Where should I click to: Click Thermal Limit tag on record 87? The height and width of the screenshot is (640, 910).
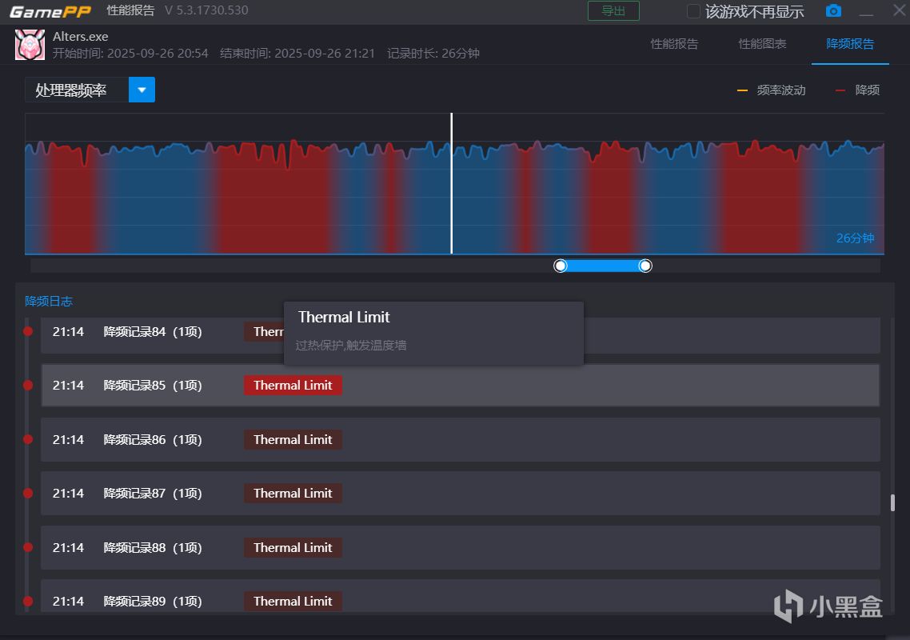click(293, 493)
